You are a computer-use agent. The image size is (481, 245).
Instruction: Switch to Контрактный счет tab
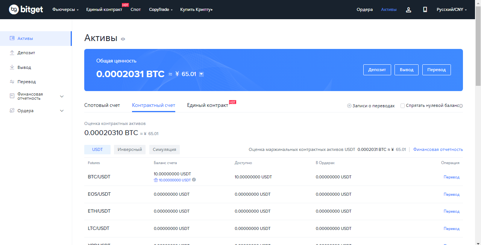[153, 105]
